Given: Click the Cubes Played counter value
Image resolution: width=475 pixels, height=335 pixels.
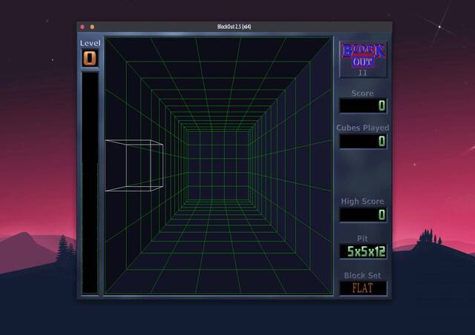Looking at the screenshot, I should 363,142.
